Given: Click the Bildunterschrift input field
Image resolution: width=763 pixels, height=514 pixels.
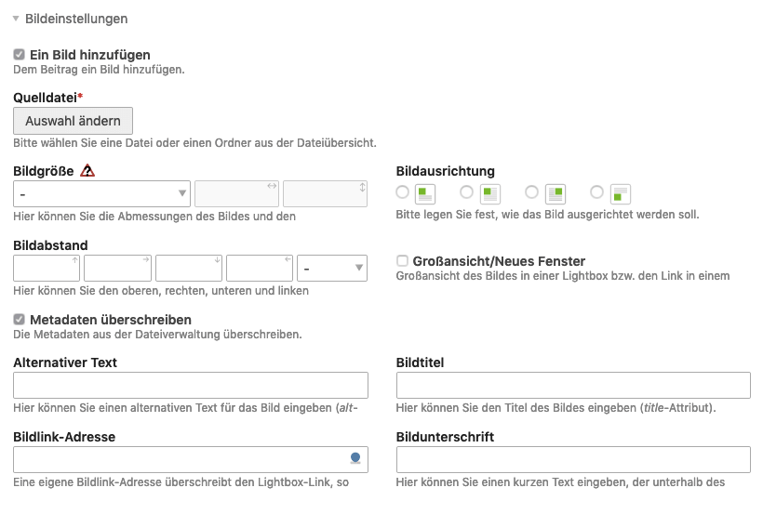Looking at the screenshot, I should [573, 459].
